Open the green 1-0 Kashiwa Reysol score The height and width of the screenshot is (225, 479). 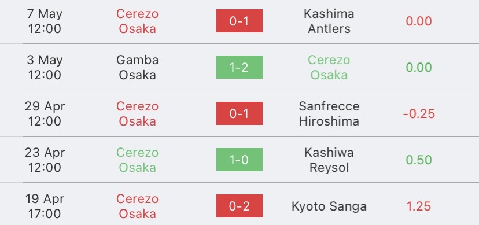click(239, 160)
